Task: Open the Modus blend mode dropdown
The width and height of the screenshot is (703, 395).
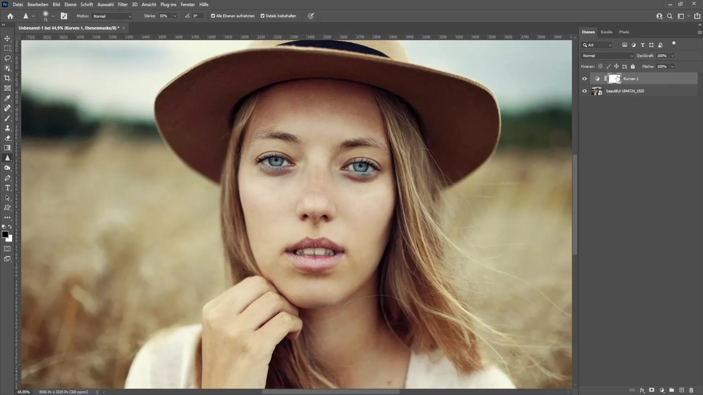Action: [111, 16]
